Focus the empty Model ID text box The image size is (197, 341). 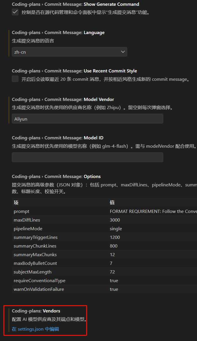[x=87, y=157]
